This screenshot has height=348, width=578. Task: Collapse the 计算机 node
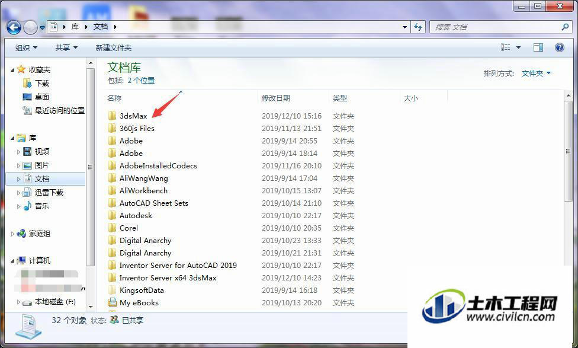point(12,261)
